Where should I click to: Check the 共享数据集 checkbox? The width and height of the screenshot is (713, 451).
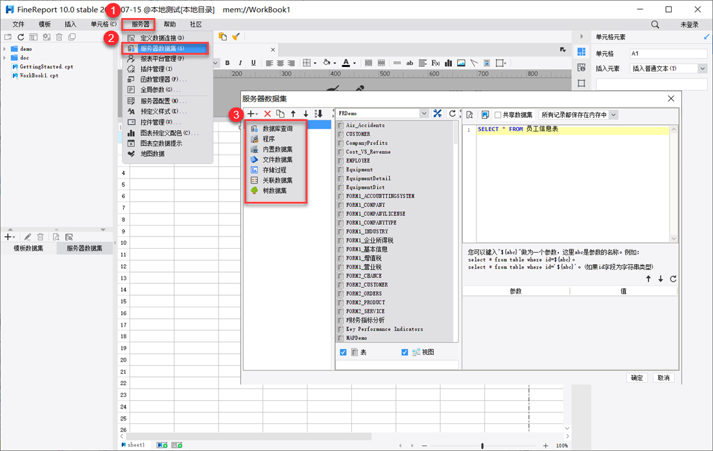click(x=498, y=115)
